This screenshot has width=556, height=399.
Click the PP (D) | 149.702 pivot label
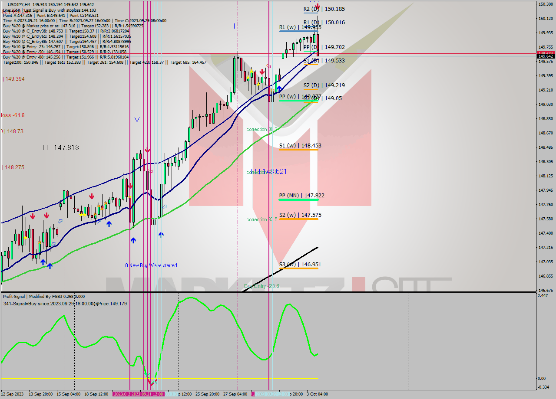click(324, 47)
